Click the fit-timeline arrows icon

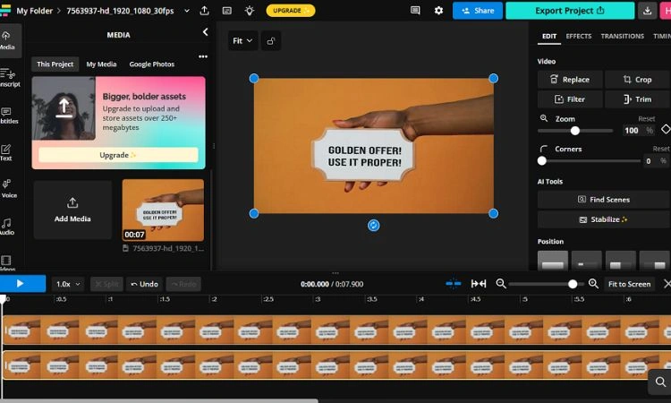(479, 284)
